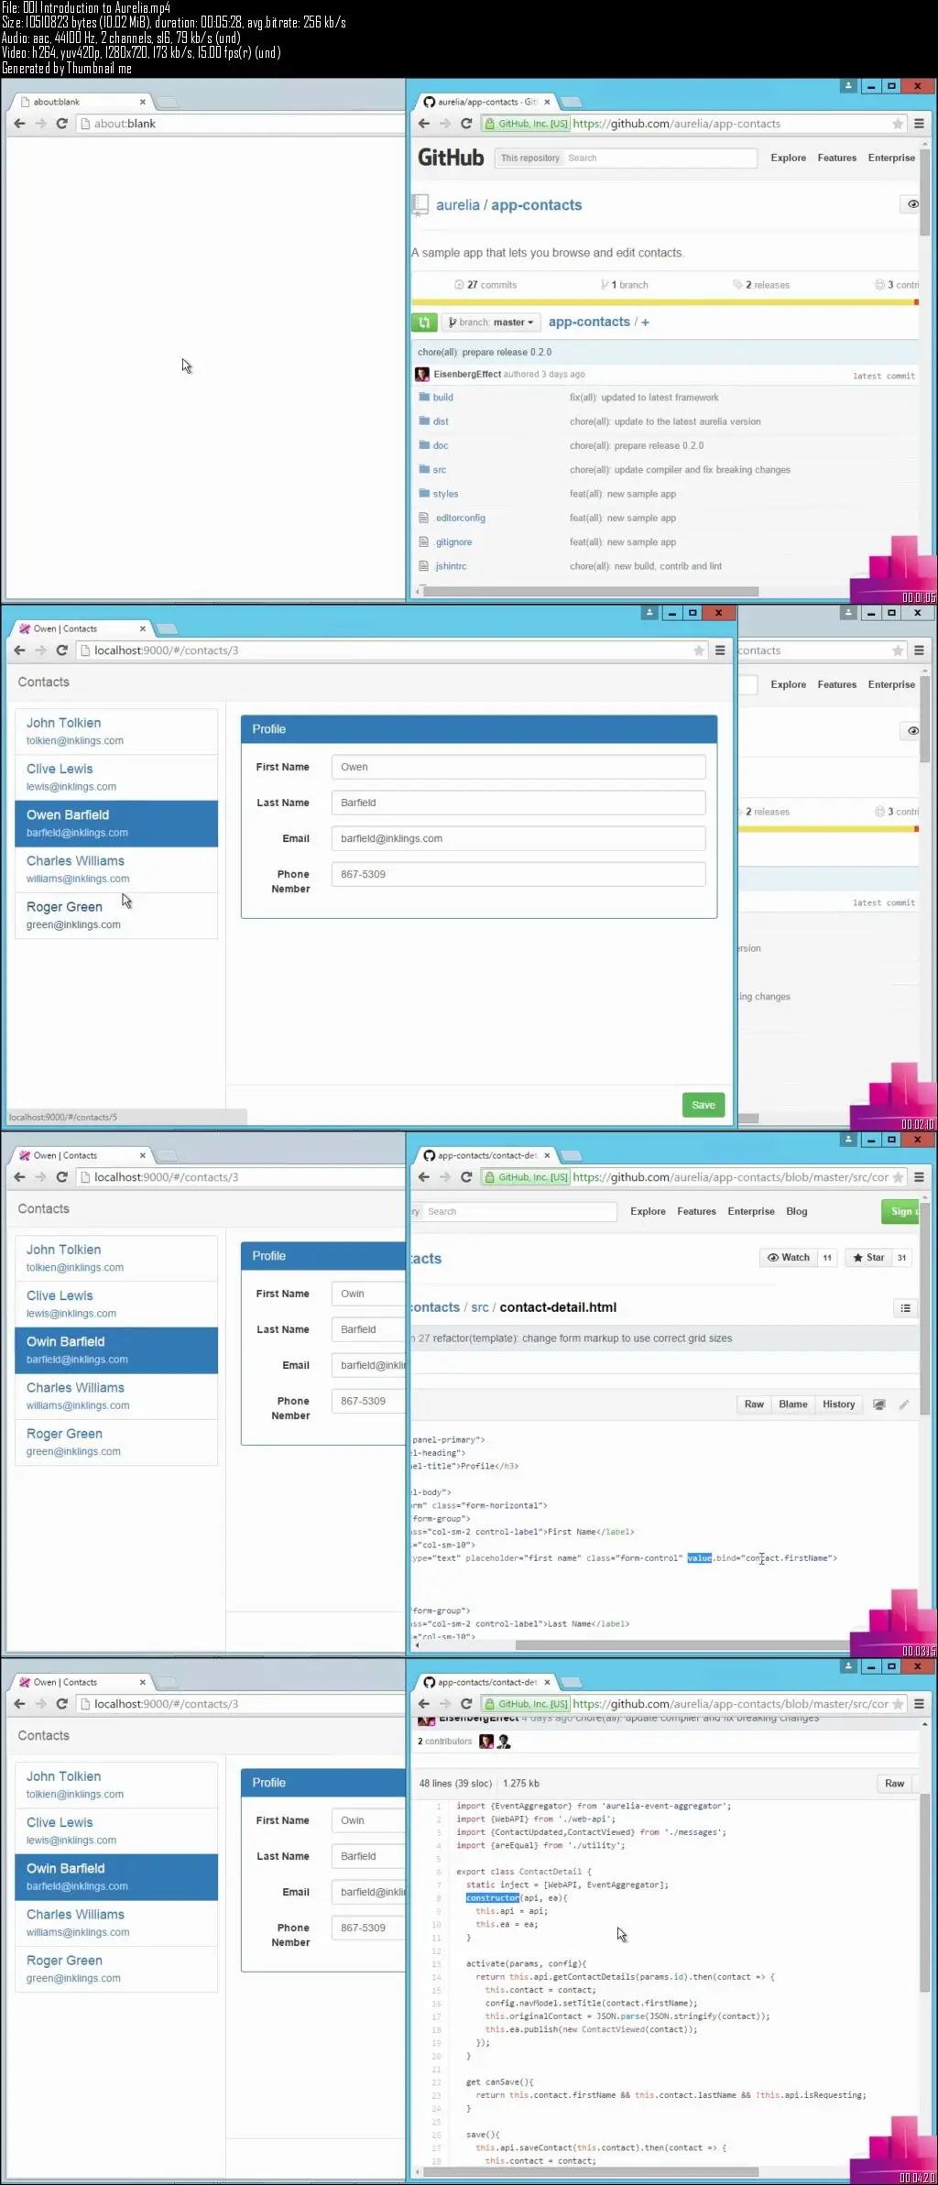This screenshot has width=938, height=2185.
Task: Open the styles folder
Action: tap(446, 494)
